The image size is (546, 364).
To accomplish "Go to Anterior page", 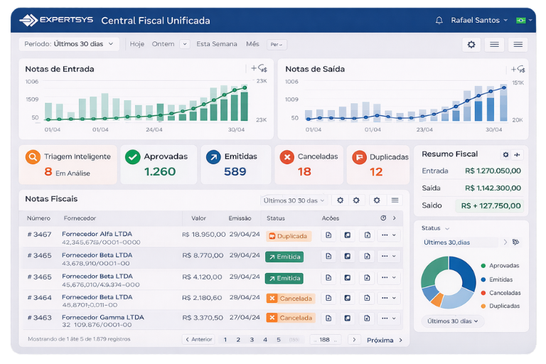I will [198, 340].
